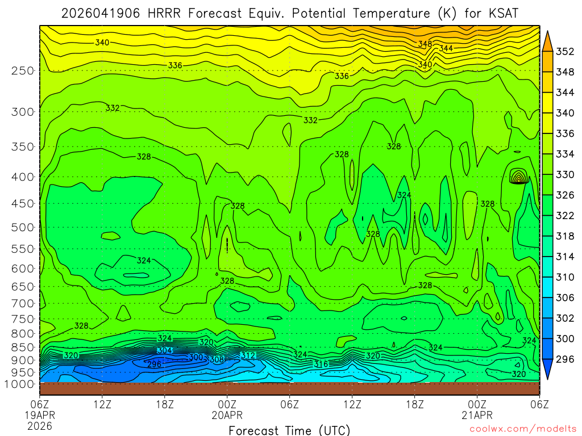This screenshot has width=582, height=436.
Task: Click colorbar label 326
Action: tap(564, 195)
